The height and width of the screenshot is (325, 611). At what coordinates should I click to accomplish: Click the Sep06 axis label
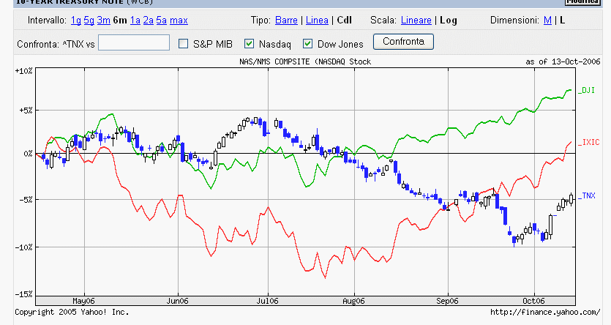[447, 301]
